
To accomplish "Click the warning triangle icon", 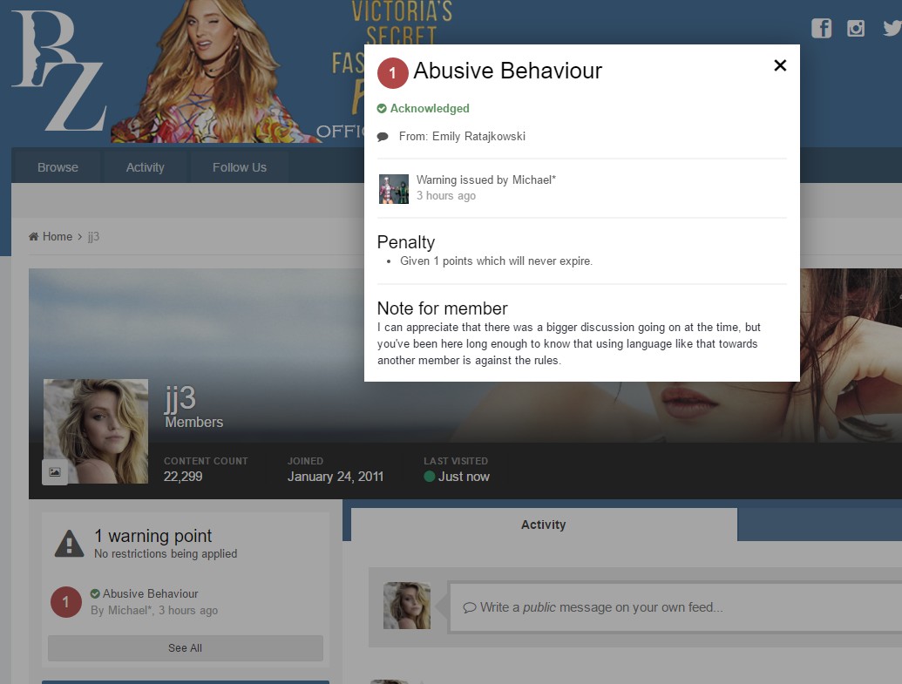I will click(x=69, y=544).
